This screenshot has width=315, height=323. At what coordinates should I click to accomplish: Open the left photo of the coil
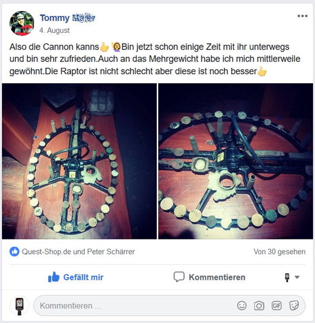[79, 161]
